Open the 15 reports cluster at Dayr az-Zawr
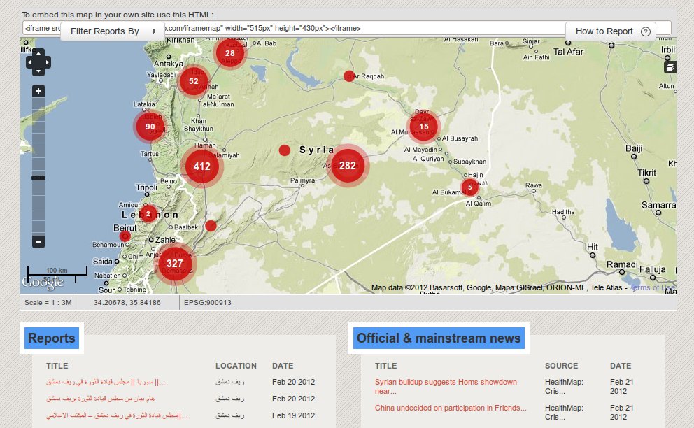Image resolution: width=694 pixels, height=428 pixels. [423, 127]
